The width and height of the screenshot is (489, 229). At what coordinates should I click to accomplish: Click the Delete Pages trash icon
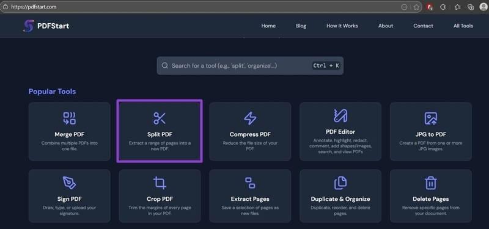pyautogui.click(x=431, y=183)
